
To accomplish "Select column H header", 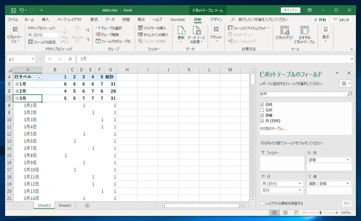I will pos(127,70).
